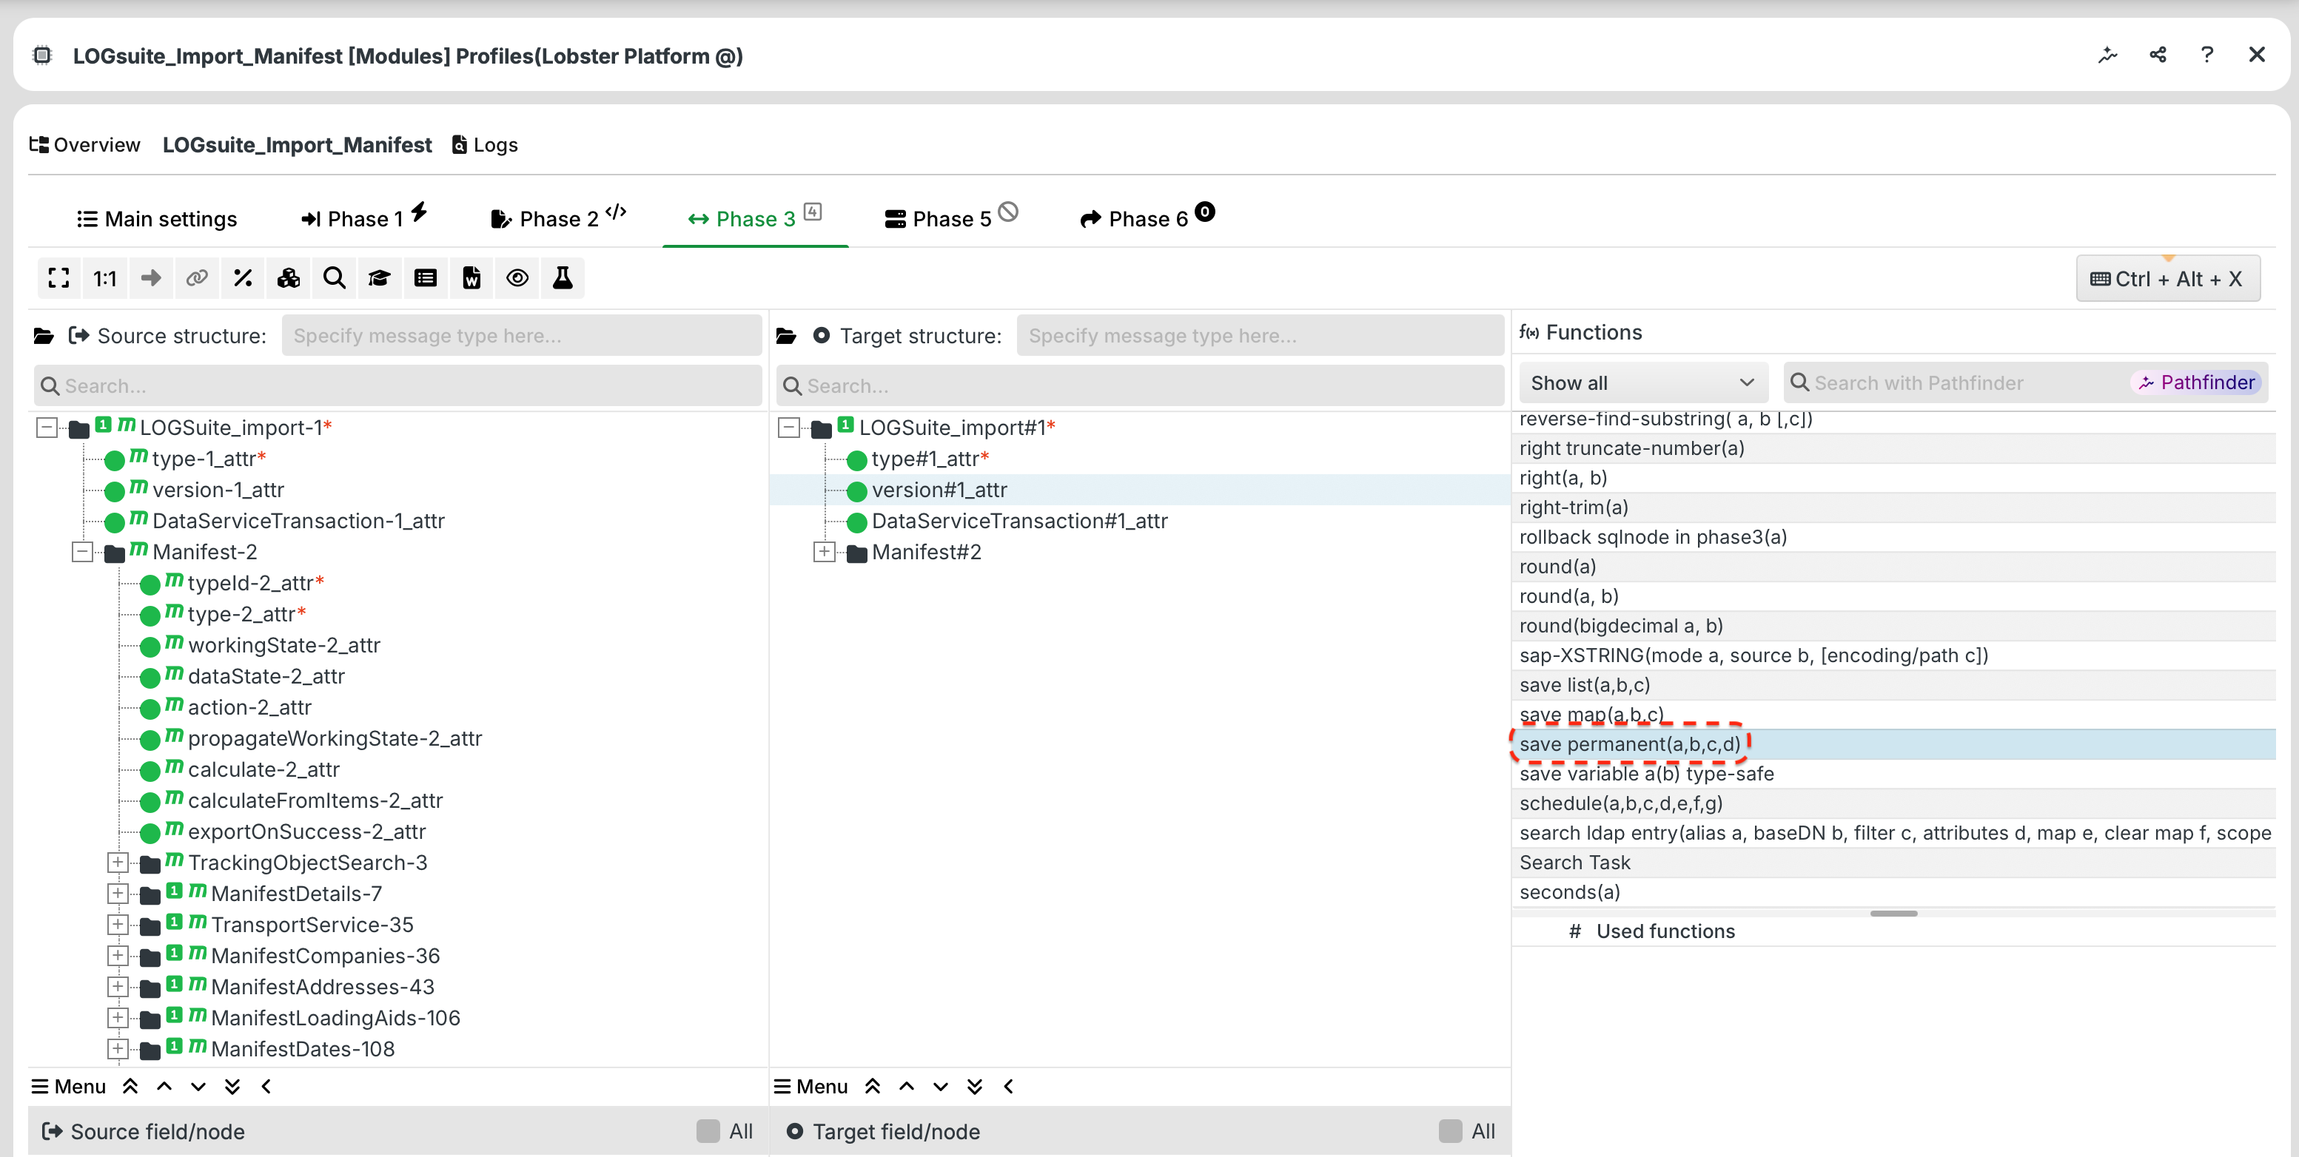This screenshot has height=1157, width=2299.
Task: Switch to the Phase 2 tab
Action: pos(559,218)
